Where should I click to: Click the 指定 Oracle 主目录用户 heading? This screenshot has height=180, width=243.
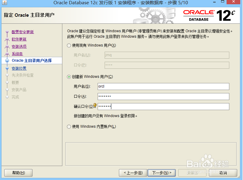(x=29, y=15)
